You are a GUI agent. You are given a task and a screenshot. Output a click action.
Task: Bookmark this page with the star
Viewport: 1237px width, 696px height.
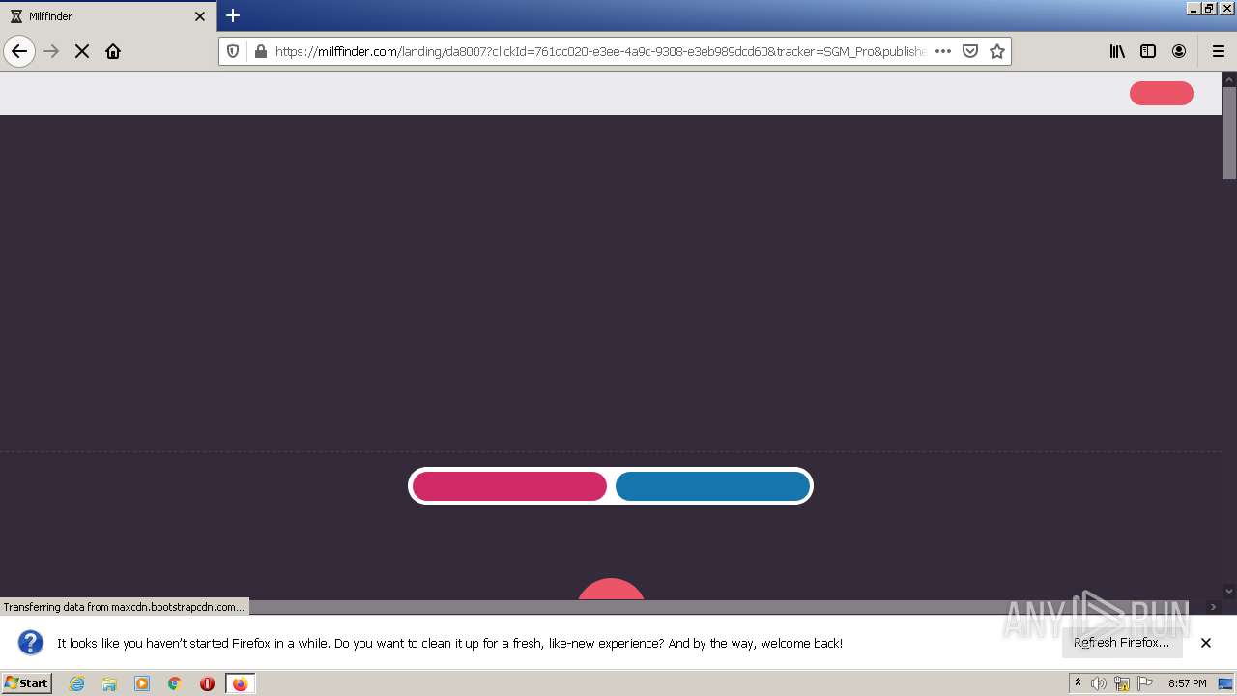pyautogui.click(x=997, y=51)
